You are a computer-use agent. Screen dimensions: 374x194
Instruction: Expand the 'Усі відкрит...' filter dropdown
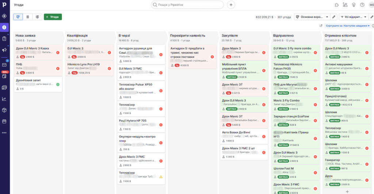pos(354,17)
